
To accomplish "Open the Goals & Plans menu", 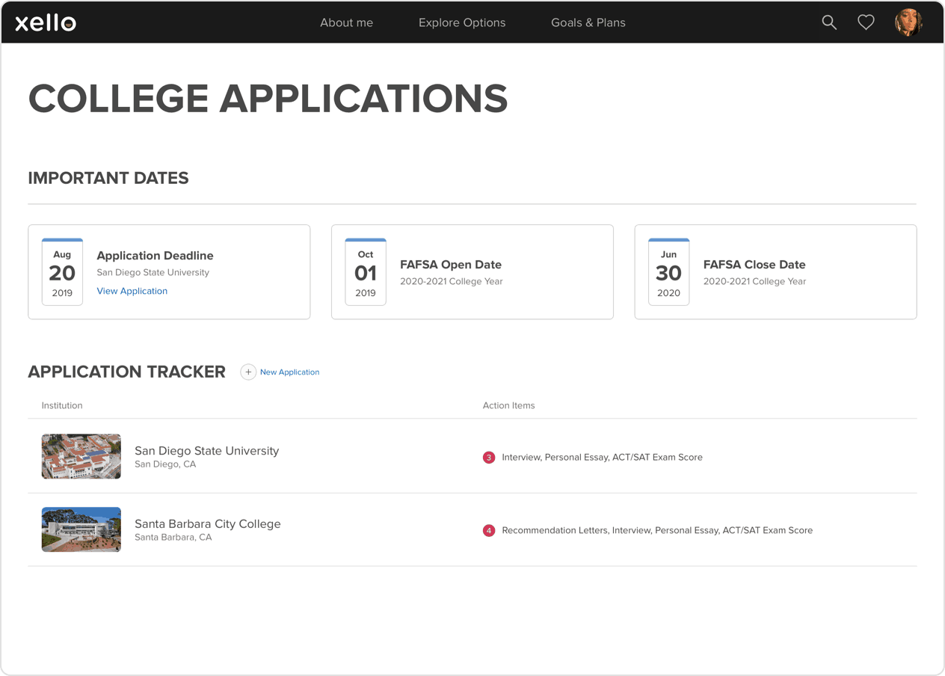I will pyautogui.click(x=588, y=22).
